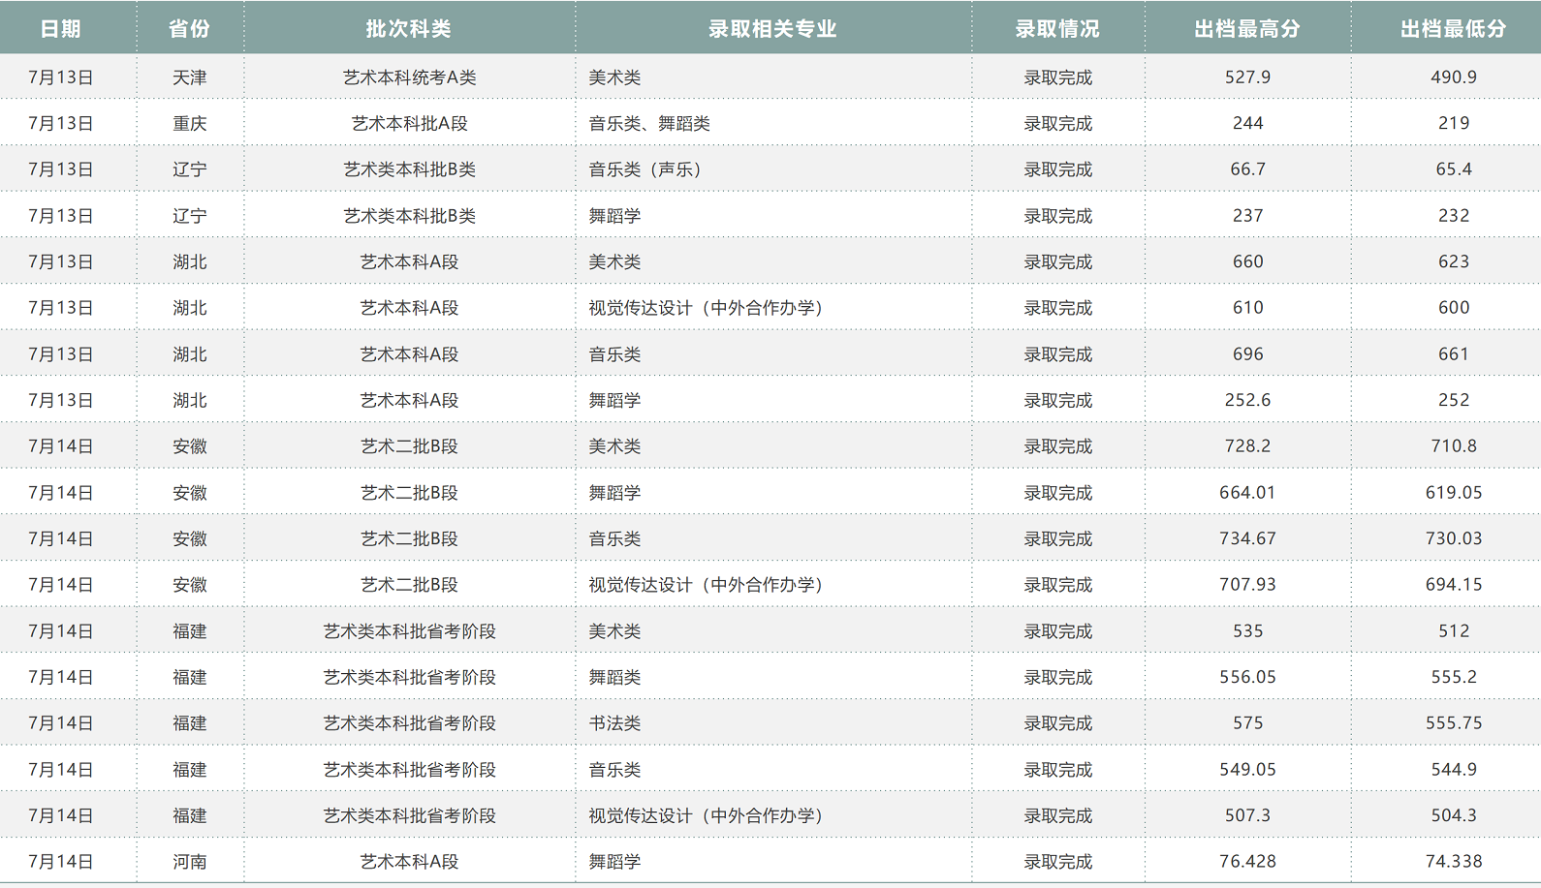
Task: Click the score value 660
Action: [x=1247, y=261]
